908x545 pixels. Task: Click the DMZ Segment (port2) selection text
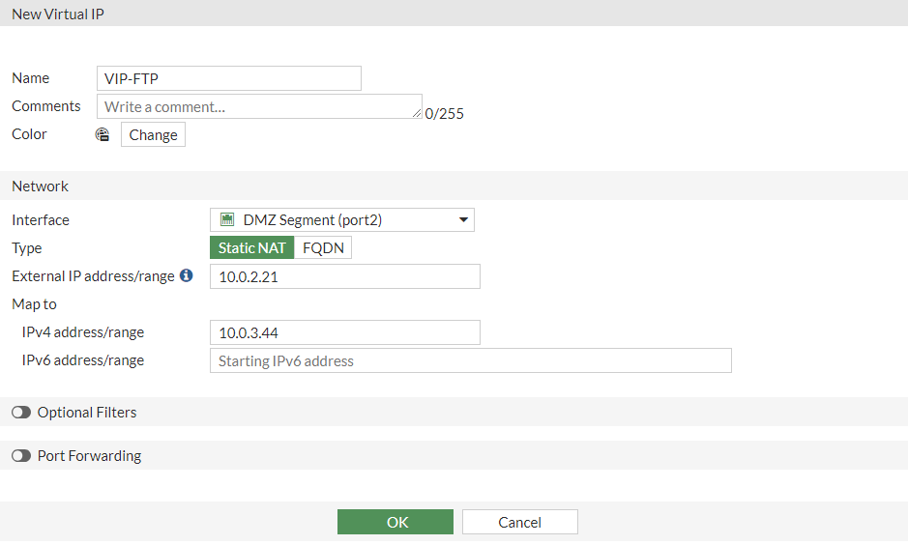click(312, 220)
